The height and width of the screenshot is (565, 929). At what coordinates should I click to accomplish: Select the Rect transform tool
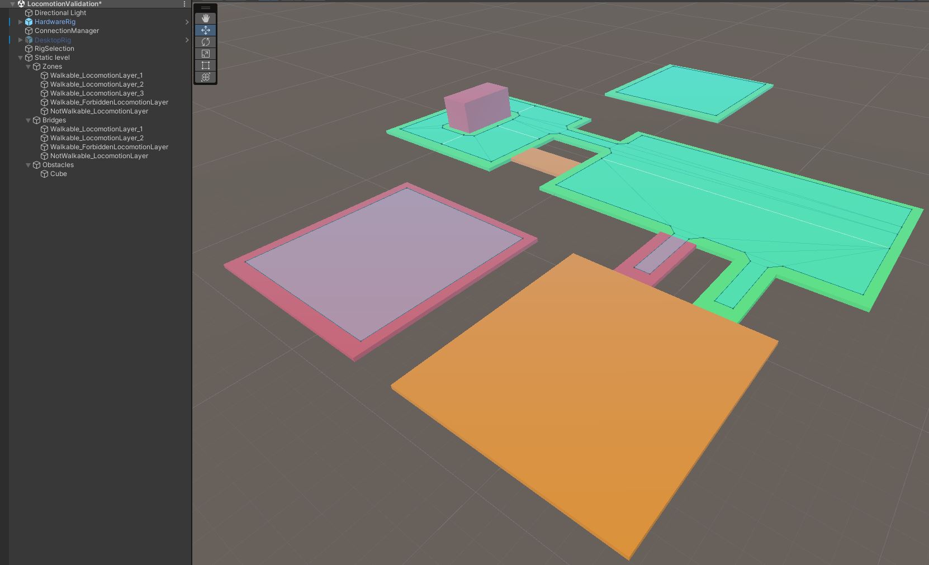click(x=206, y=65)
